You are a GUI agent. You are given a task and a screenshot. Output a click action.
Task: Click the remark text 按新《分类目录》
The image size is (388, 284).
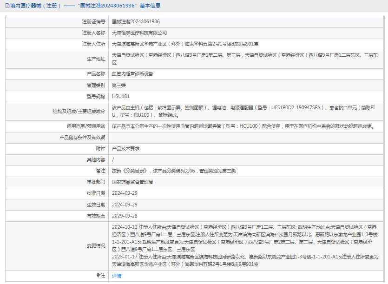[174, 171]
